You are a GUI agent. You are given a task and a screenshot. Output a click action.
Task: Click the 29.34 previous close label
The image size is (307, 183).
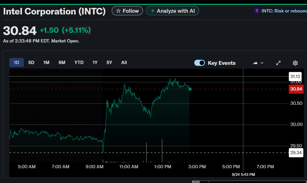click(x=296, y=152)
